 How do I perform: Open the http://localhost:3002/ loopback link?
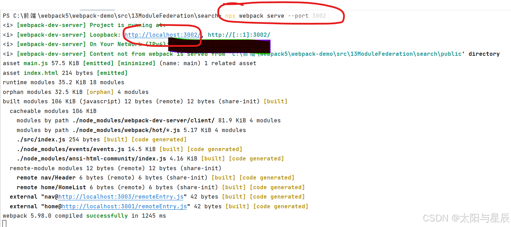click(163, 35)
